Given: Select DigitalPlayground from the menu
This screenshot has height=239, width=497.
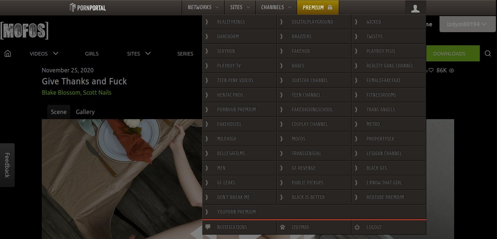Looking at the screenshot, I should click(x=314, y=22).
